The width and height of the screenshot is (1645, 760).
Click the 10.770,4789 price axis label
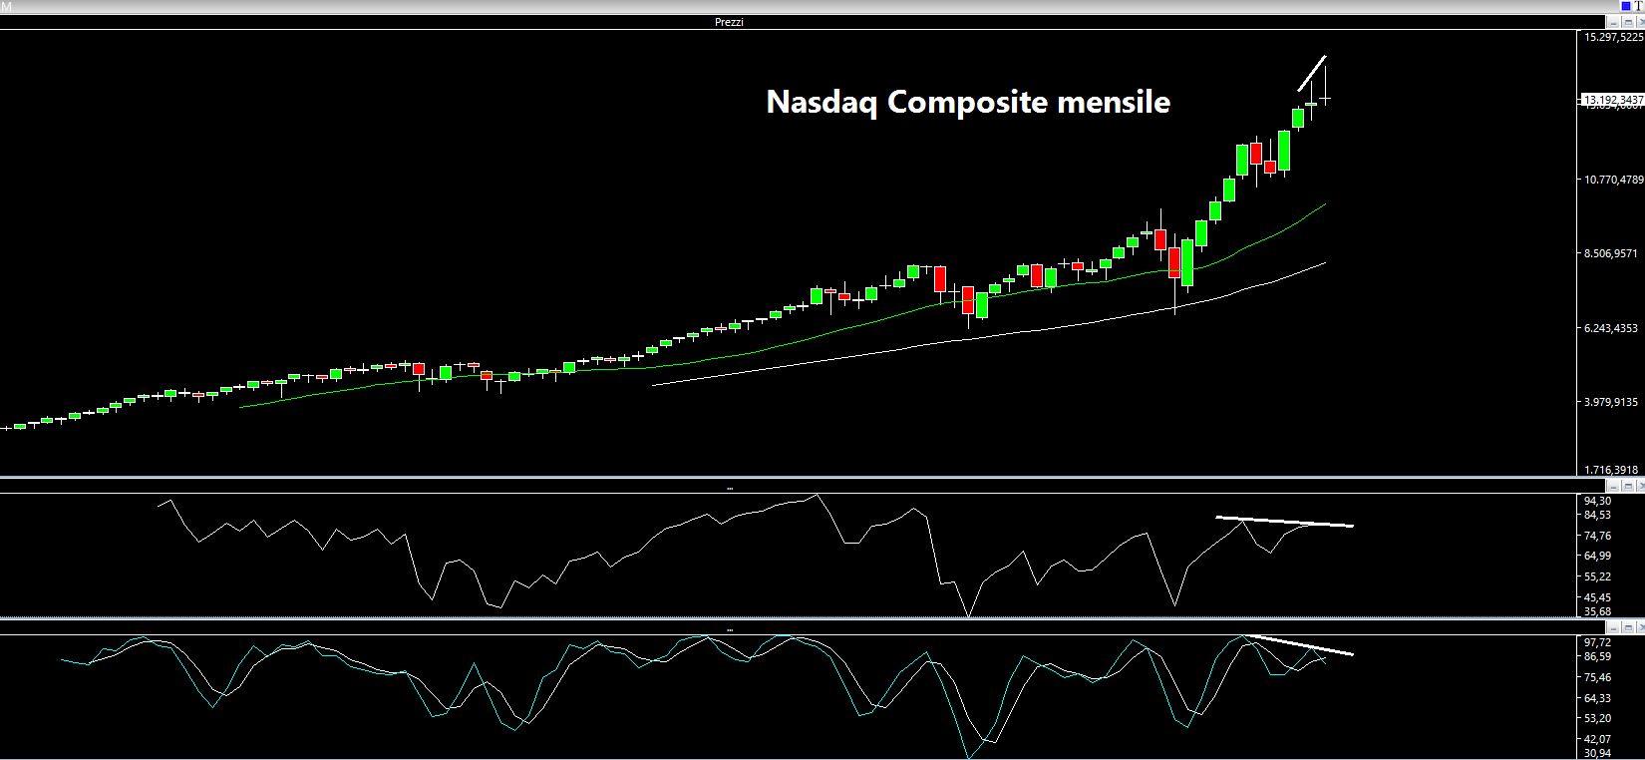point(1613,180)
